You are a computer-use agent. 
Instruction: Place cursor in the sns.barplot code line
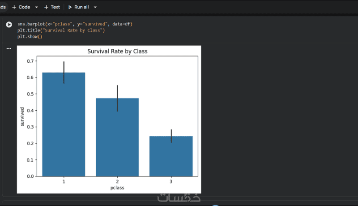pyautogui.click(x=72, y=24)
